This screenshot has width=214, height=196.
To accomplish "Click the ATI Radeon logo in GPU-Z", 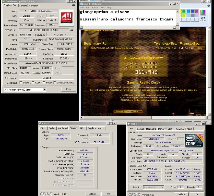I will coord(66,18).
